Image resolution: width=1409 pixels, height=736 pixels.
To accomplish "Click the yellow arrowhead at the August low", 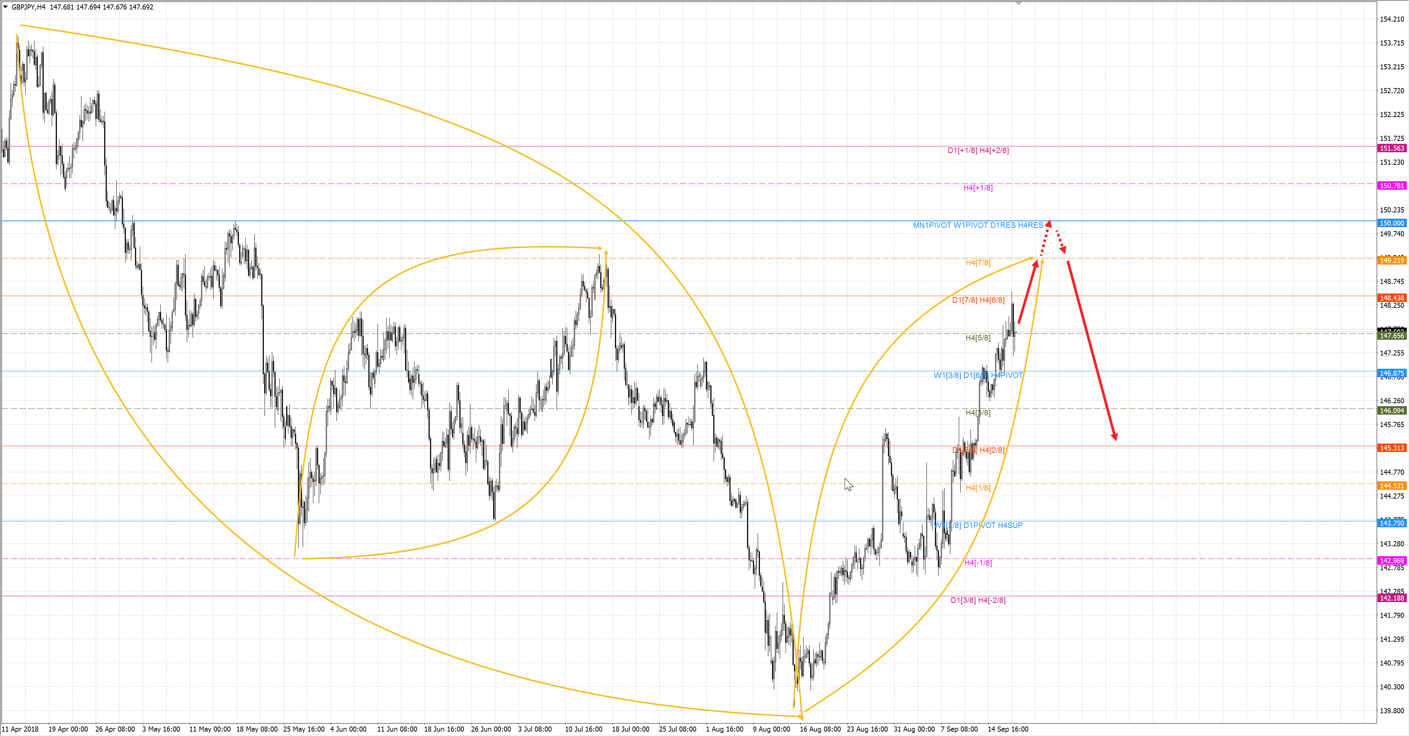I will [x=801, y=716].
